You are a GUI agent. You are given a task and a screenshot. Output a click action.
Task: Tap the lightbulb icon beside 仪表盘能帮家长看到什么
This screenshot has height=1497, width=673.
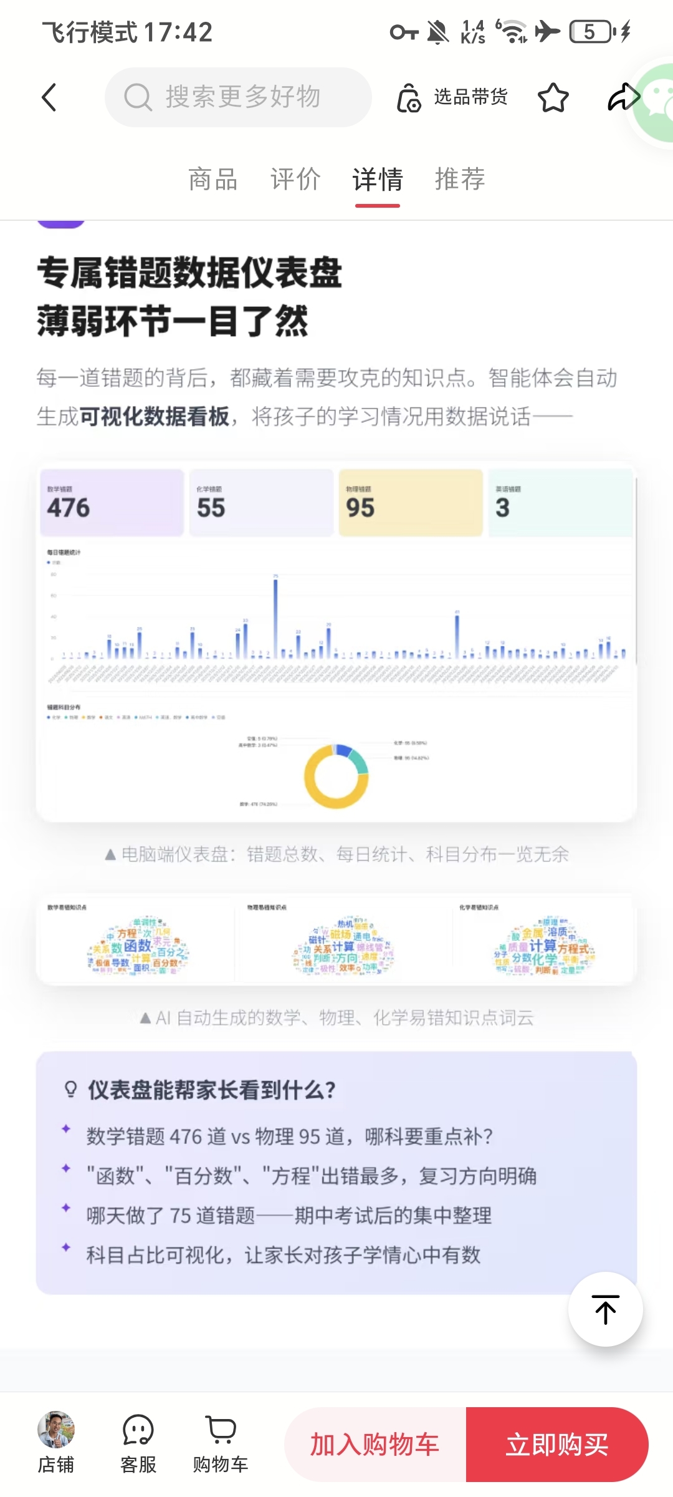coord(71,1090)
